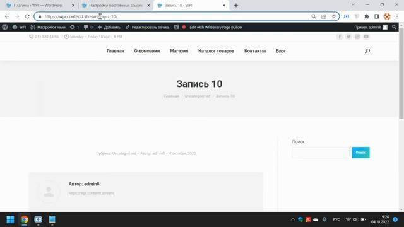Open the Chrome three-dot menu

pyautogui.click(x=397, y=16)
